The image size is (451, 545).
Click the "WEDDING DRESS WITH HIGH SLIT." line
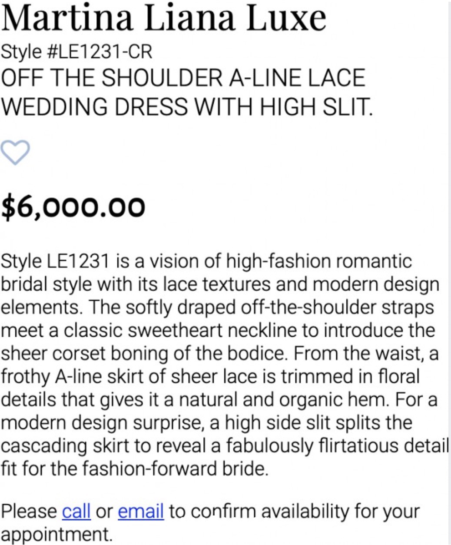(187, 106)
